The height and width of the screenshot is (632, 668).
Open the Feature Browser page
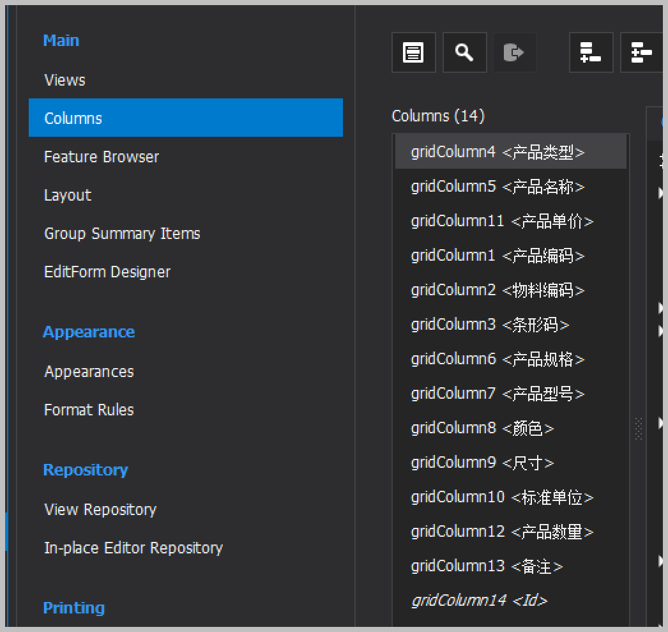(x=101, y=157)
